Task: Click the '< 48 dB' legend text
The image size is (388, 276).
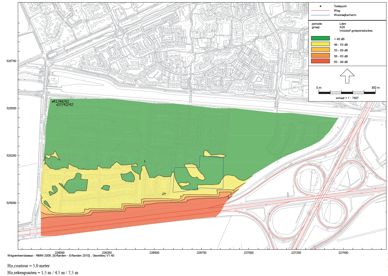Action: point(339,39)
